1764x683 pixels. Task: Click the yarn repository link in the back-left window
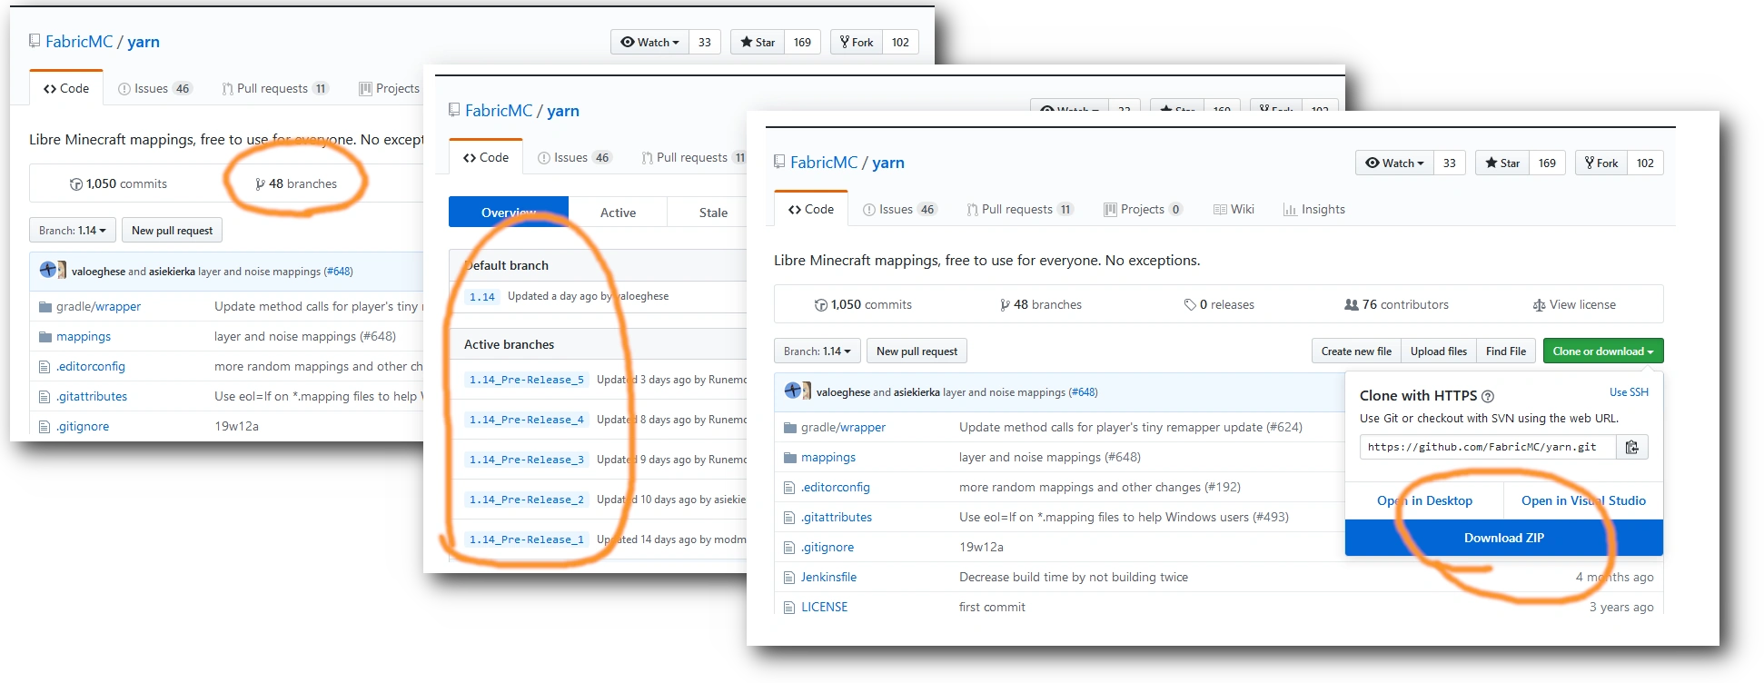tap(144, 42)
